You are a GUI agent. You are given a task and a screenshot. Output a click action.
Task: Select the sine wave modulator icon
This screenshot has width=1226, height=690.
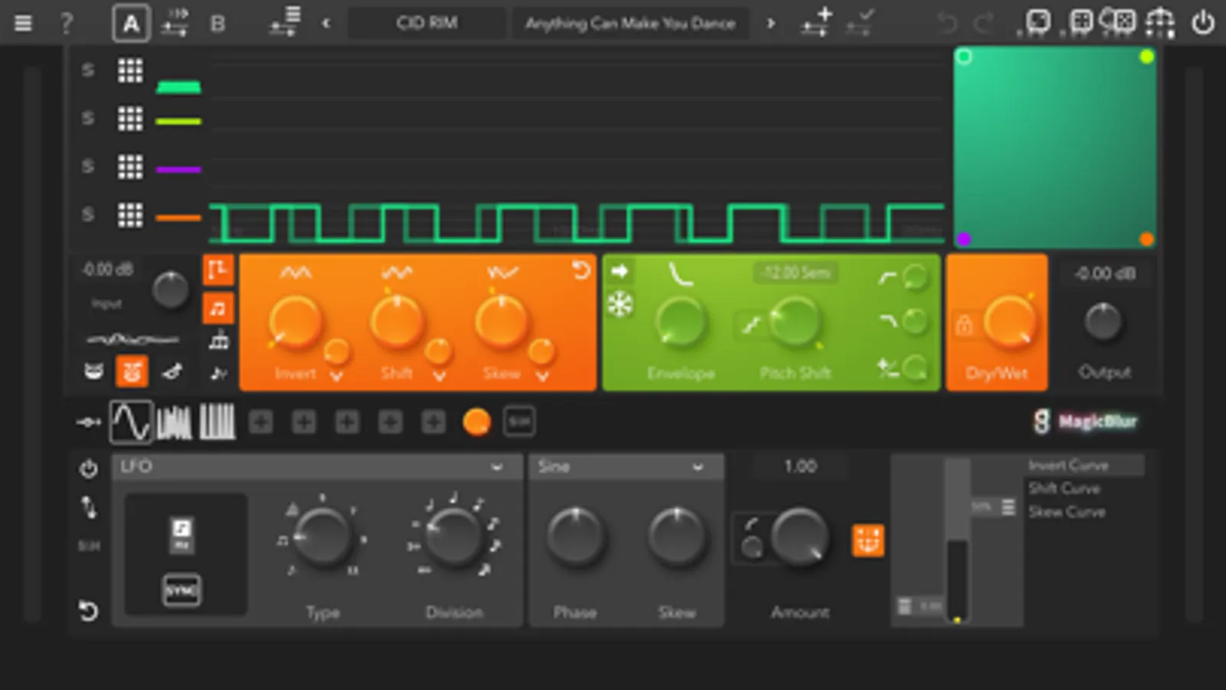coord(131,422)
